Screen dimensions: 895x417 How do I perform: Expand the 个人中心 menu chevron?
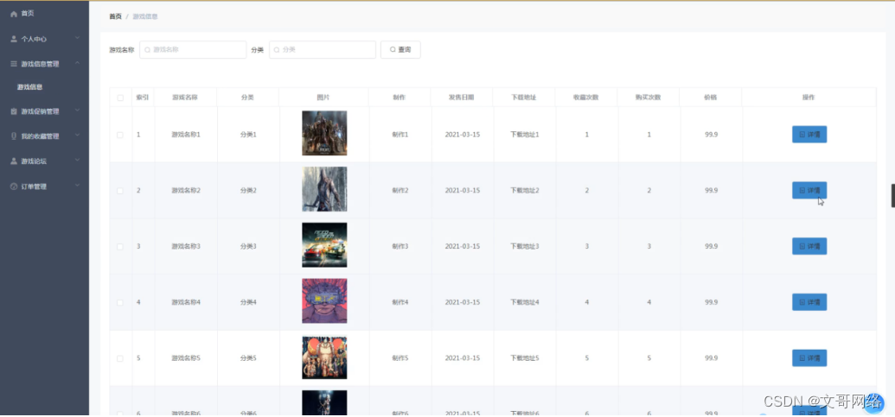pyautogui.click(x=78, y=39)
